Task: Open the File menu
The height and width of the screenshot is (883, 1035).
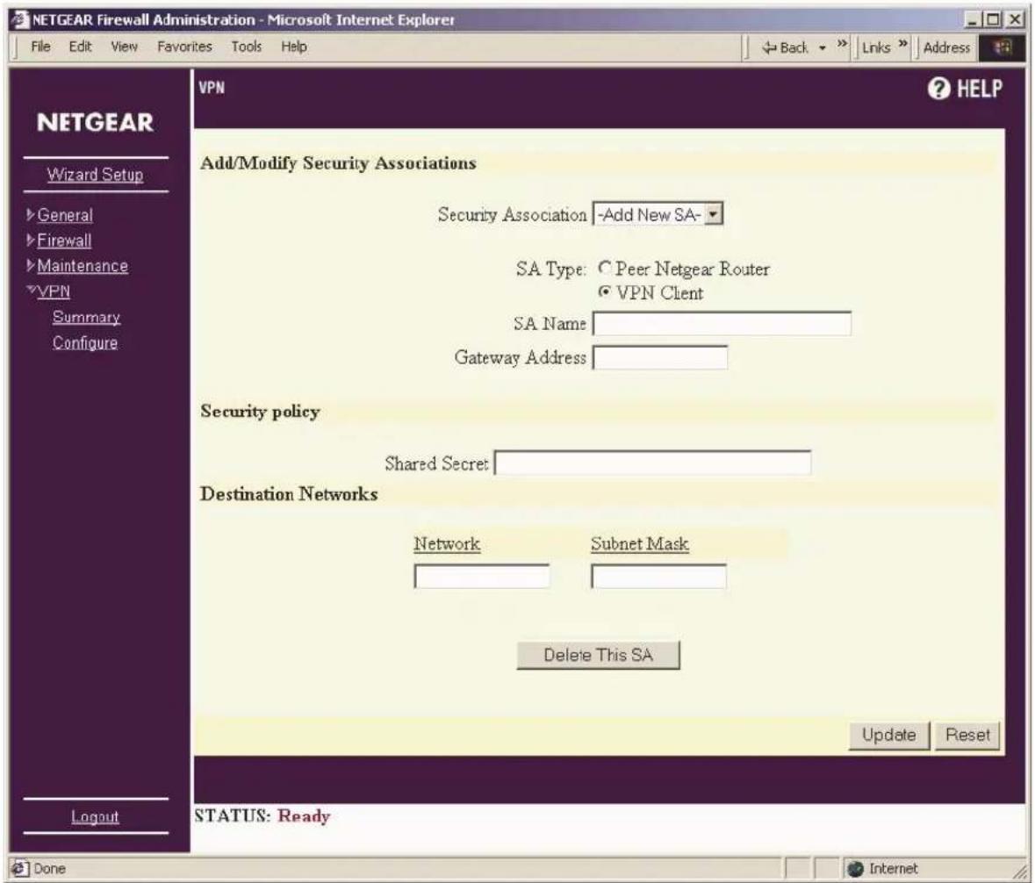Action: pos(40,47)
